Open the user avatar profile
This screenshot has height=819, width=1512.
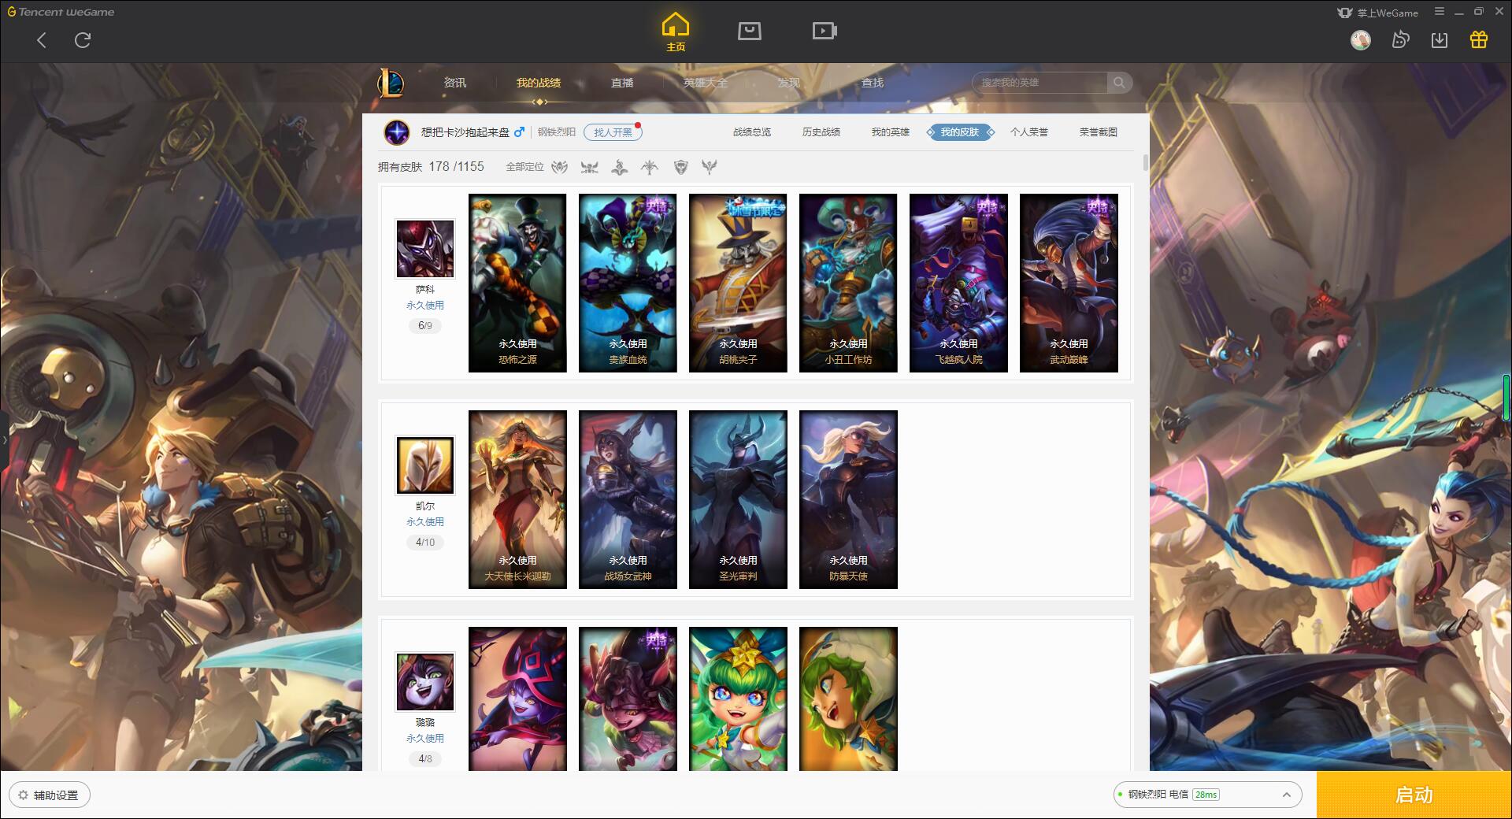tap(1361, 40)
